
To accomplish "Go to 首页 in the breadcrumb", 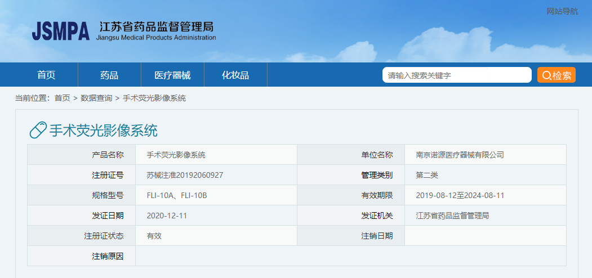I will [63, 98].
